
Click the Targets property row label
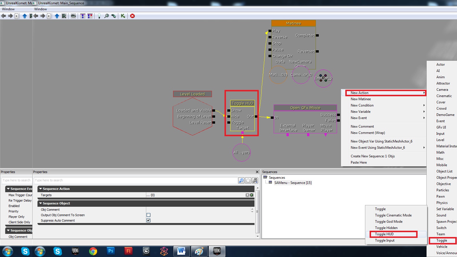[x=46, y=195]
